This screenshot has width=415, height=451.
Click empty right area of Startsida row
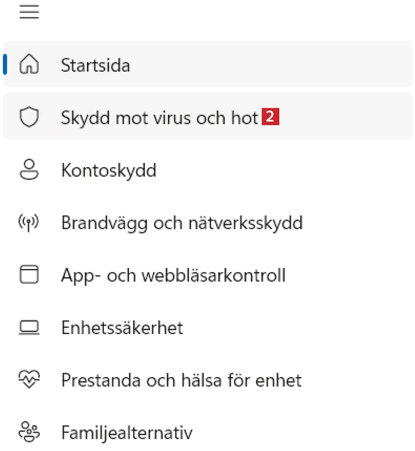click(299, 64)
